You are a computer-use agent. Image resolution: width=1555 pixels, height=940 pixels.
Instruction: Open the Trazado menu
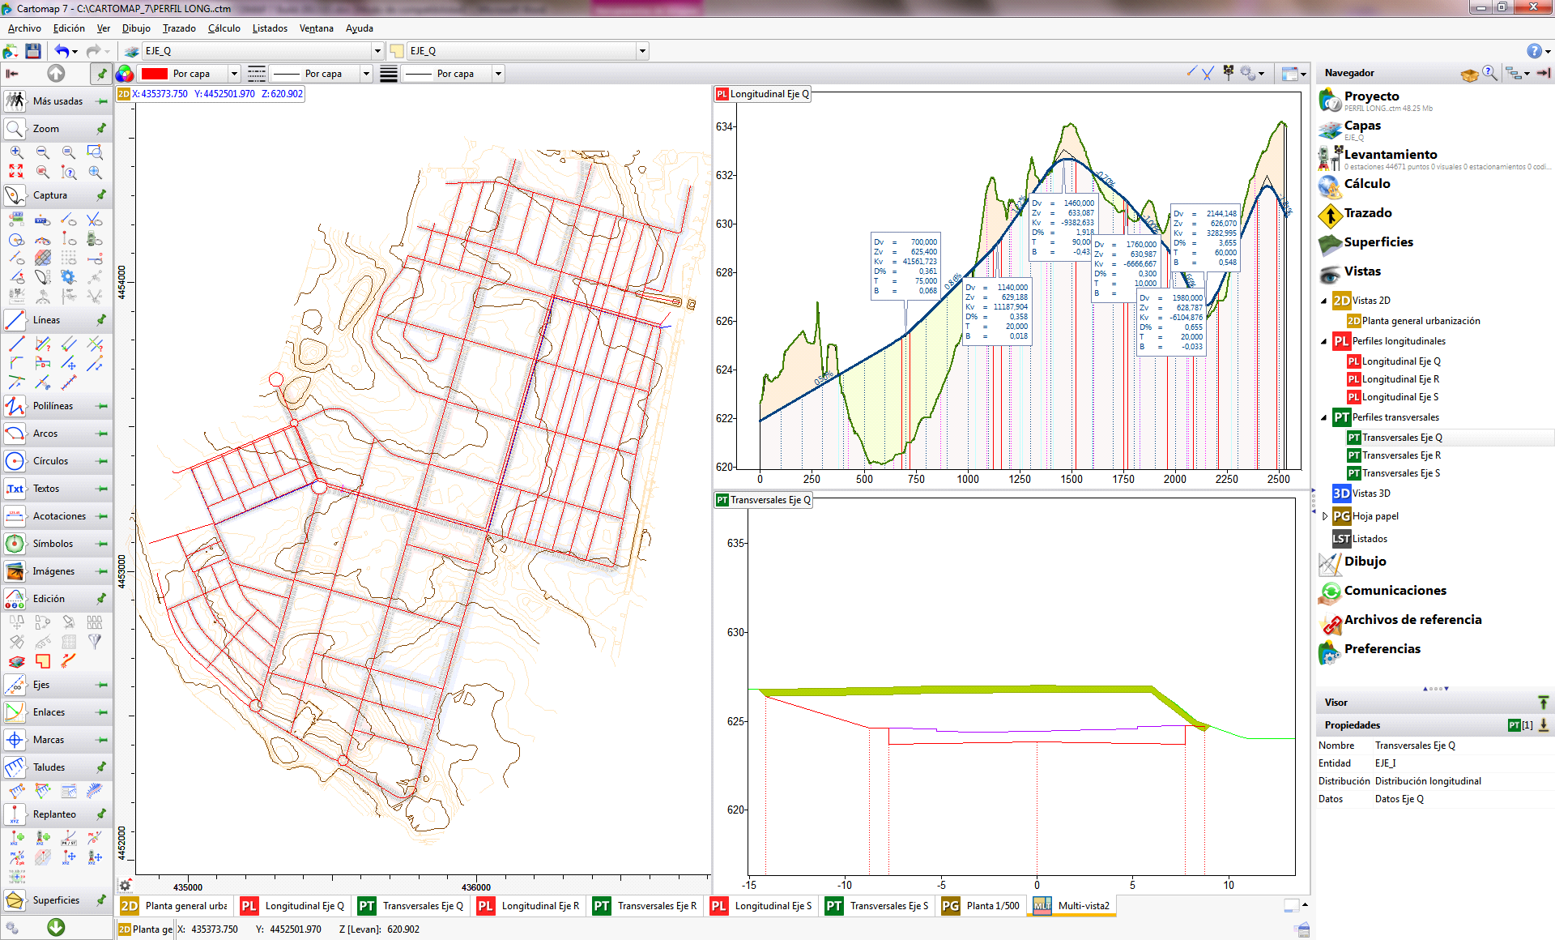(179, 28)
